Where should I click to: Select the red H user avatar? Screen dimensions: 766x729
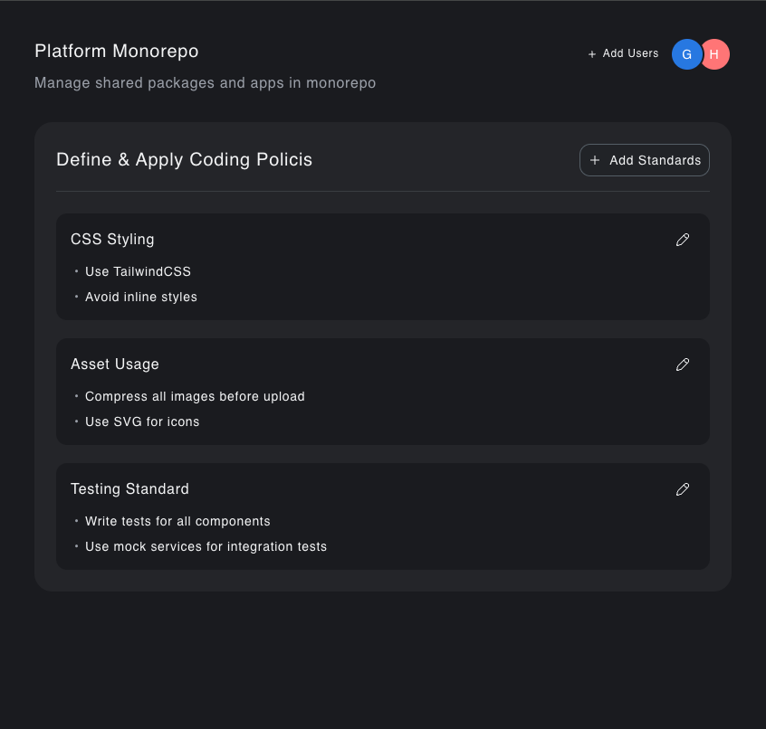pyautogui.click(x=715, y=54)
